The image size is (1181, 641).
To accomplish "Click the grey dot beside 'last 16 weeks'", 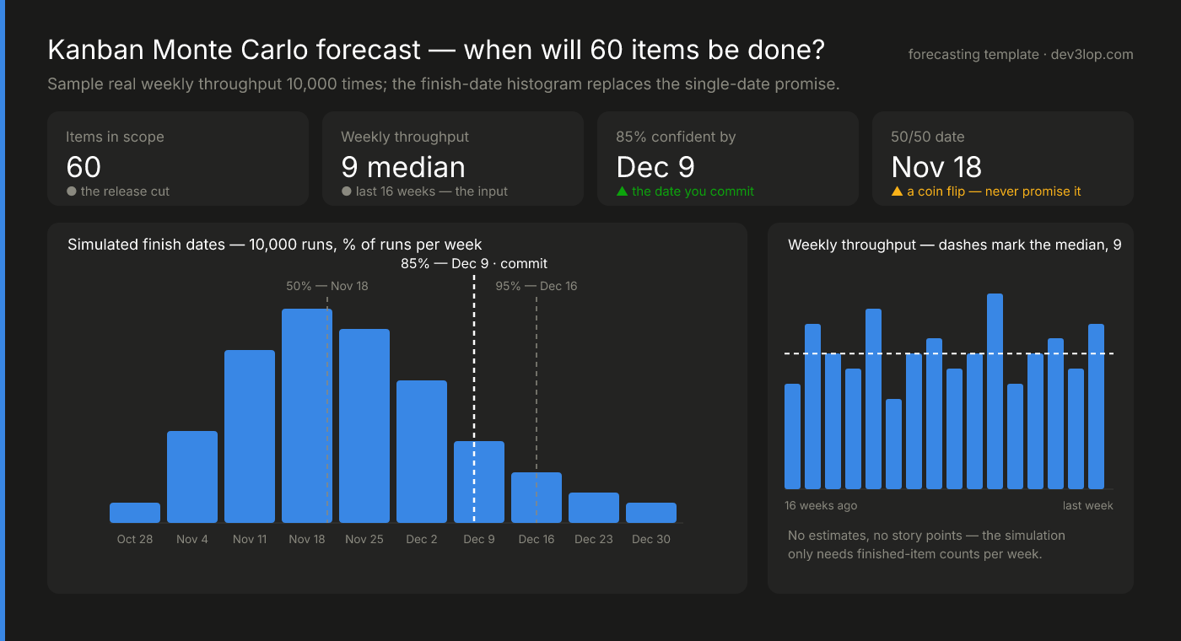I will [347, 191].
